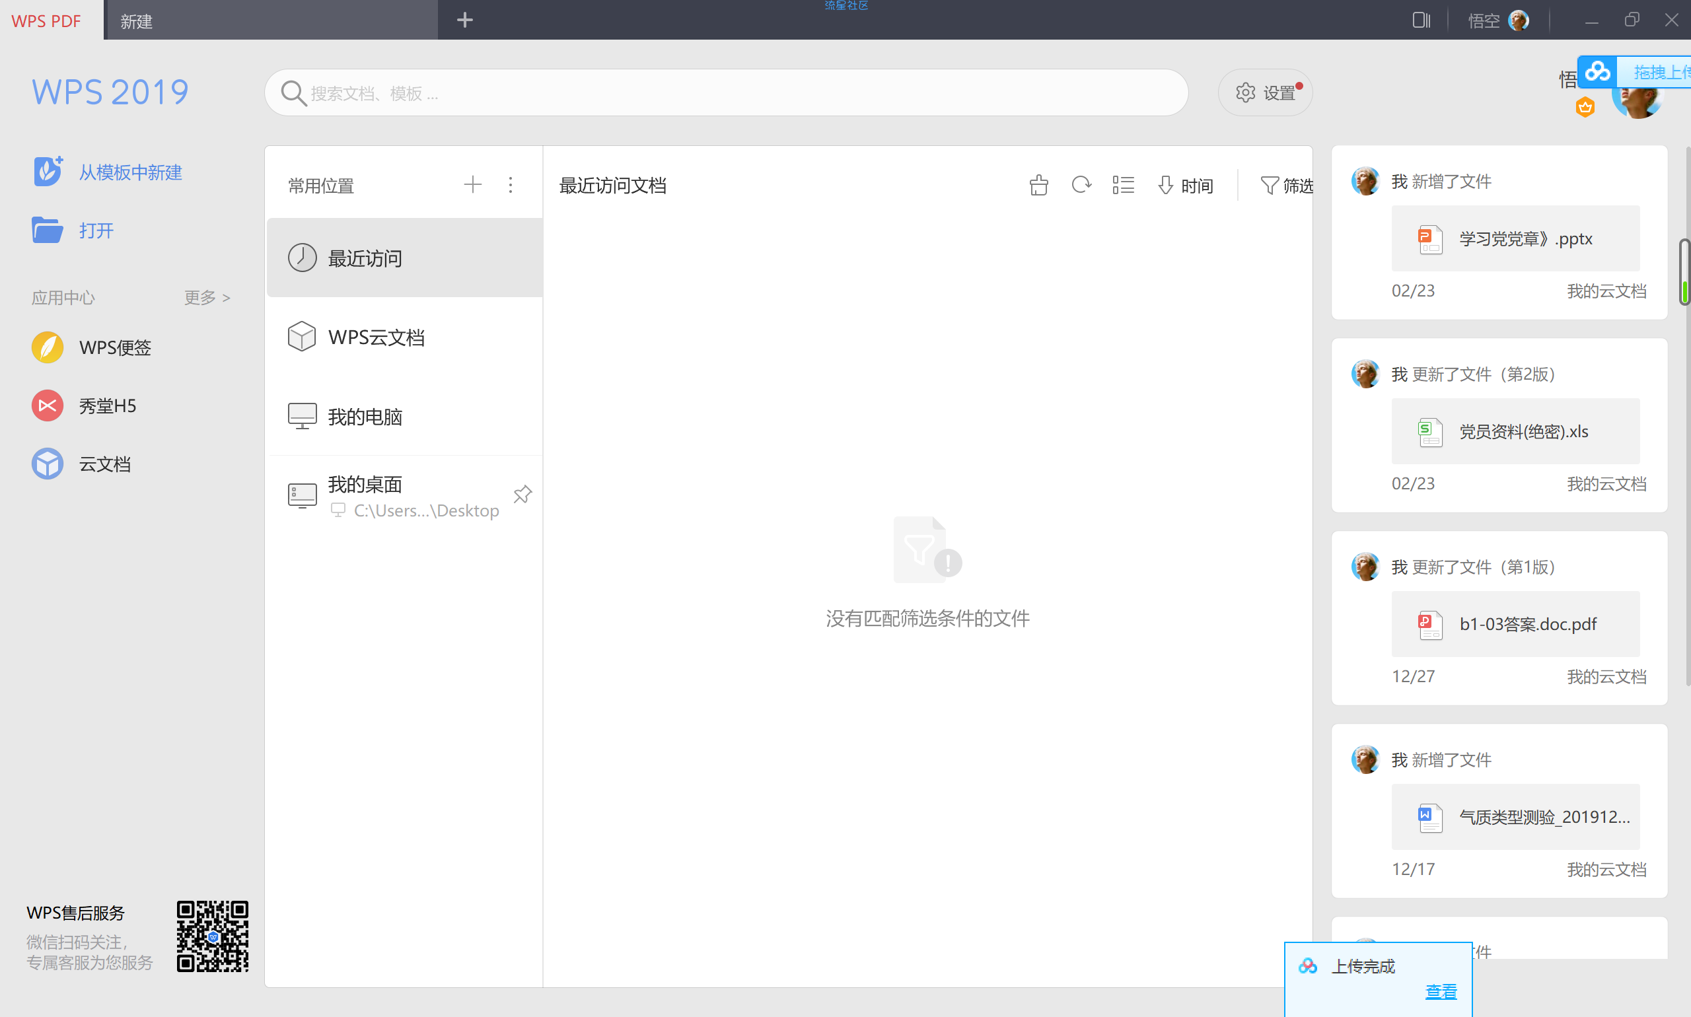Click the search documents and templates field
The width and height of the screenshot is (1691, 1017).
pos(727,93)
